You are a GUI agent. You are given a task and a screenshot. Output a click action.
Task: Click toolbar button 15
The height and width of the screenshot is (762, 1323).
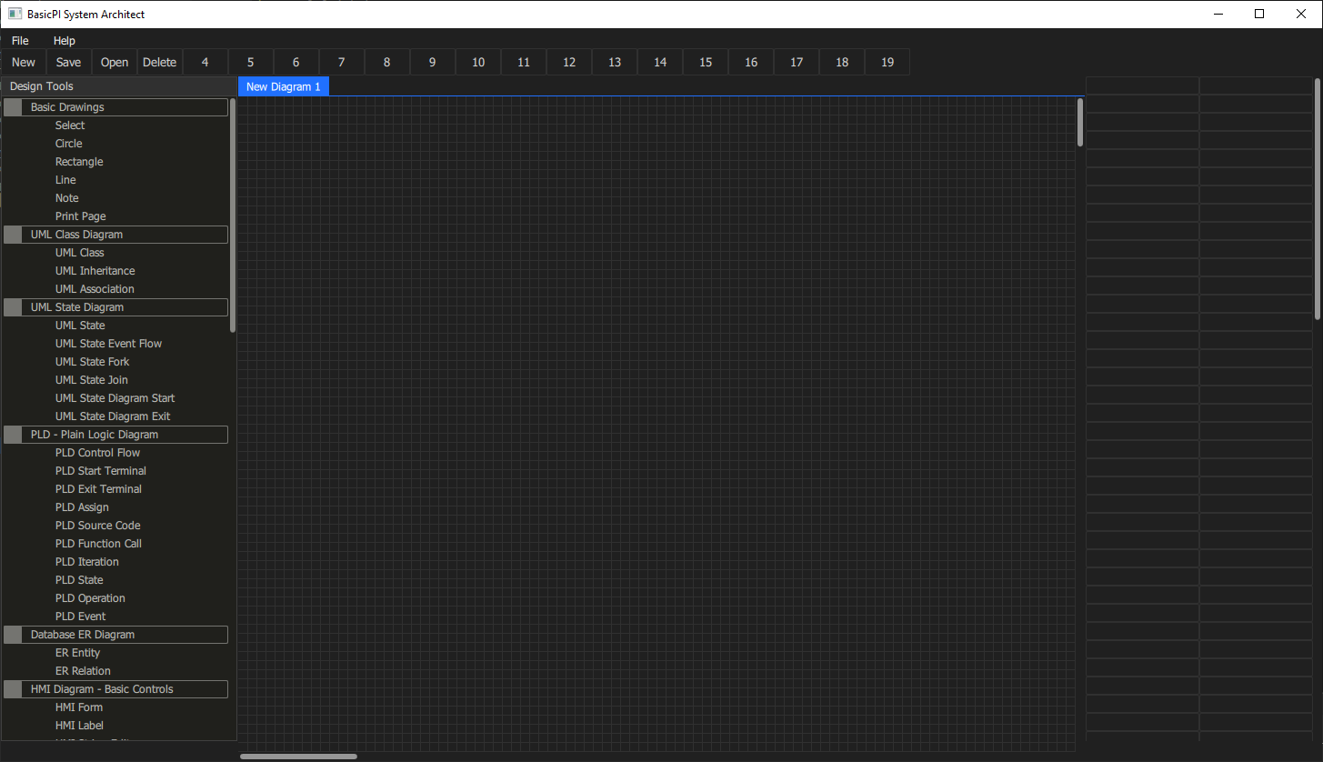click(x=706, y=62)
